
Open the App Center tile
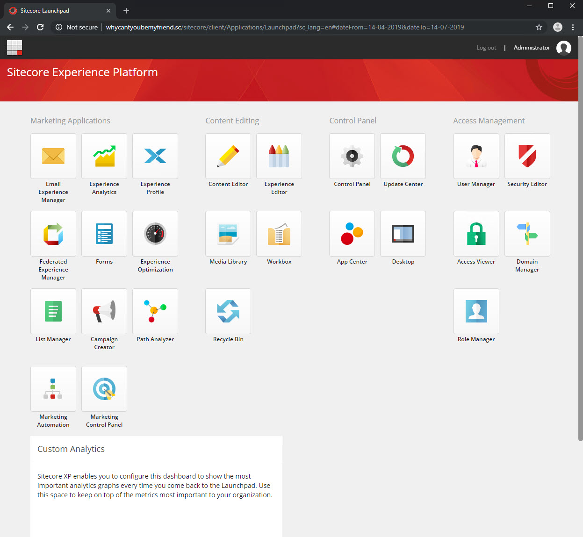point(352,234)
